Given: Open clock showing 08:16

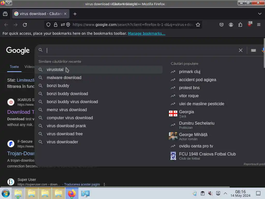Looking at the screenshot, I should 240,193.
